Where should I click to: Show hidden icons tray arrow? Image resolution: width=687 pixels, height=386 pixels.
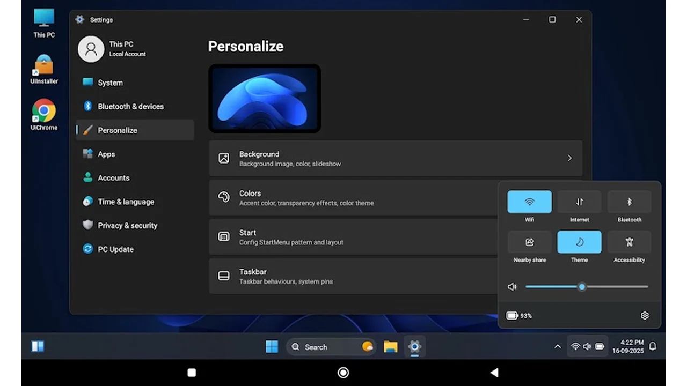point(558,347)
